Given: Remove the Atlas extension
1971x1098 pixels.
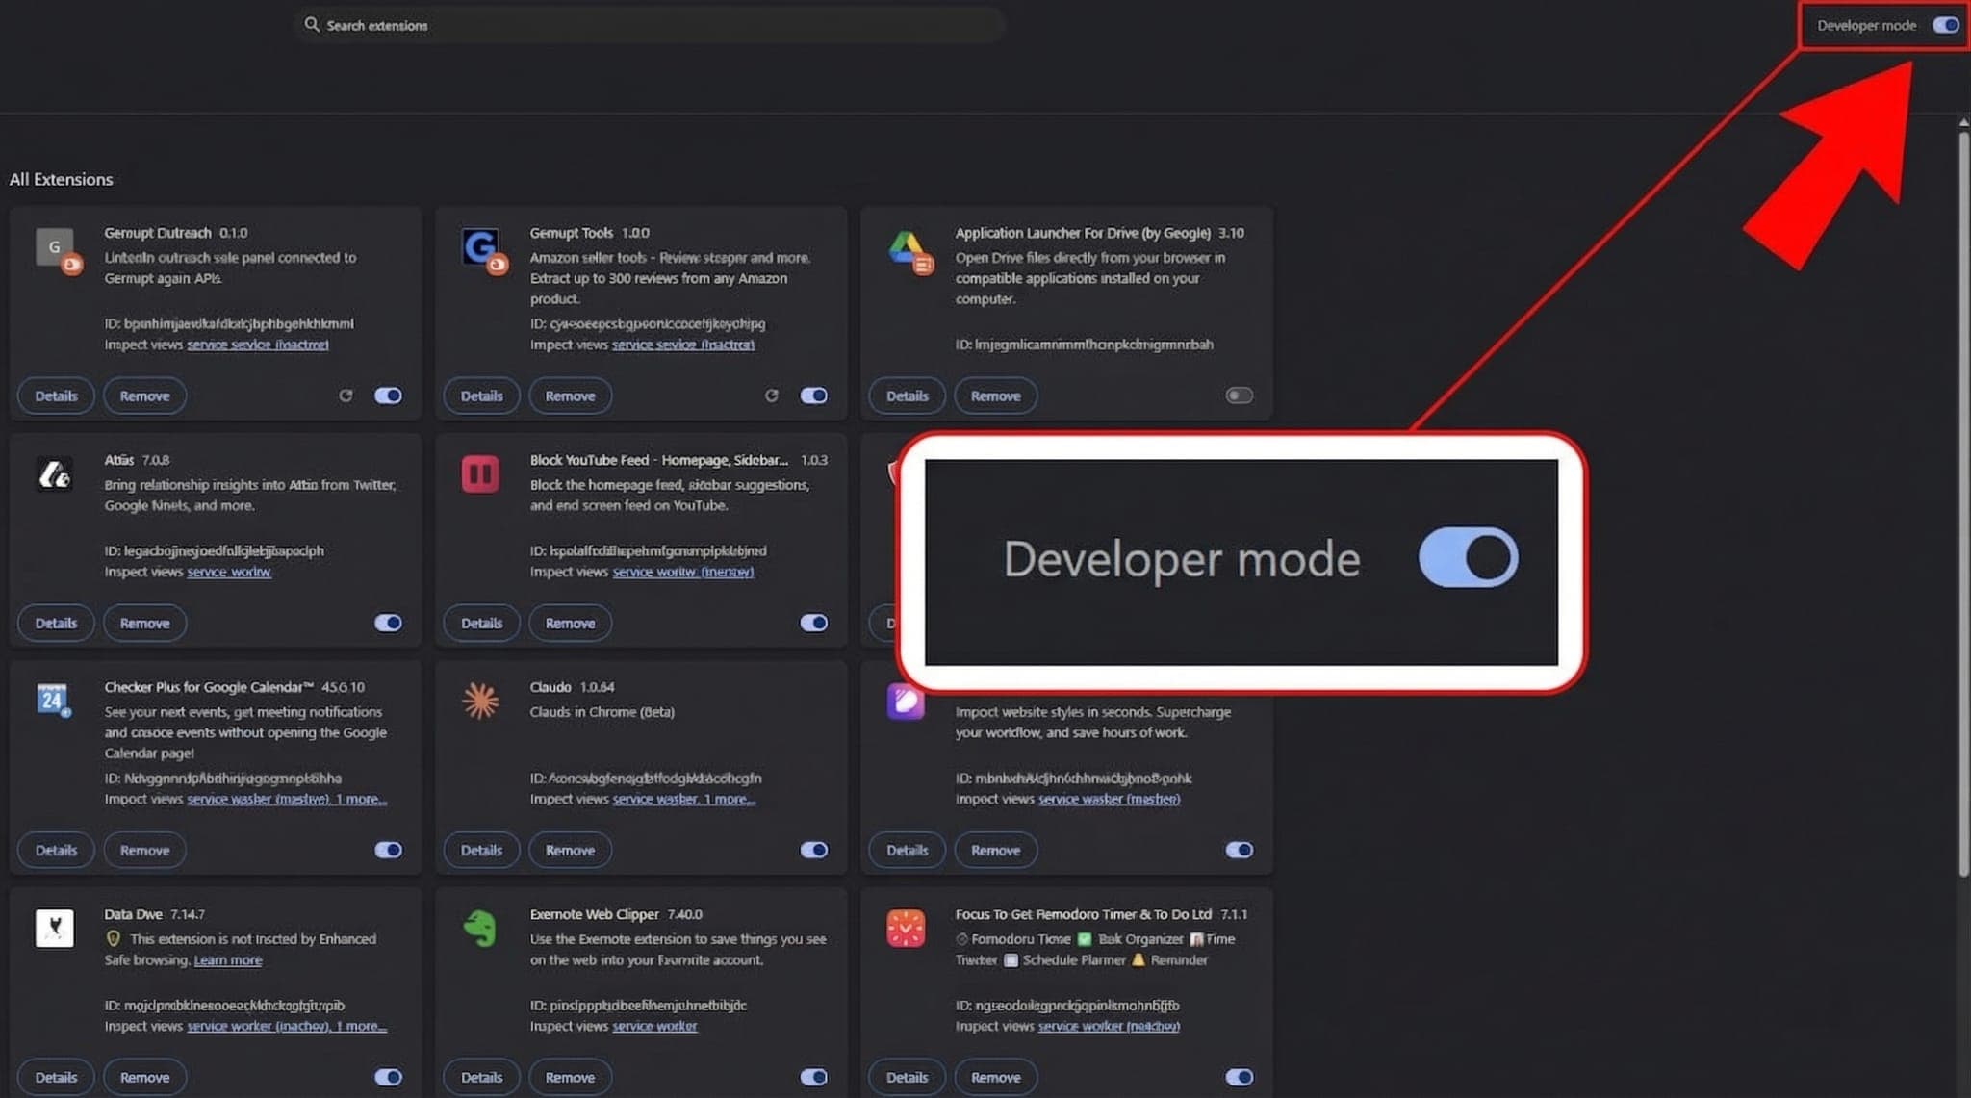Looking at the screenshot, I should [x=144, y=623].
